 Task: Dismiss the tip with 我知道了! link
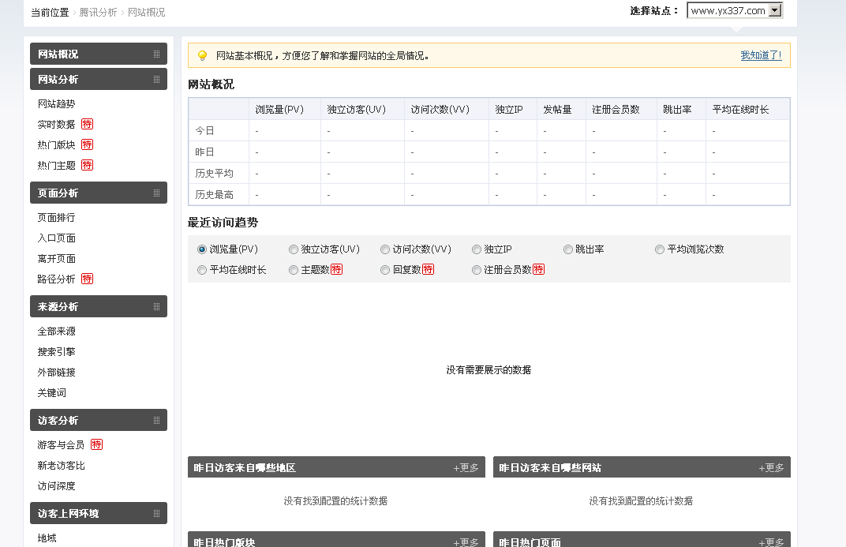(x=762, y=55)
